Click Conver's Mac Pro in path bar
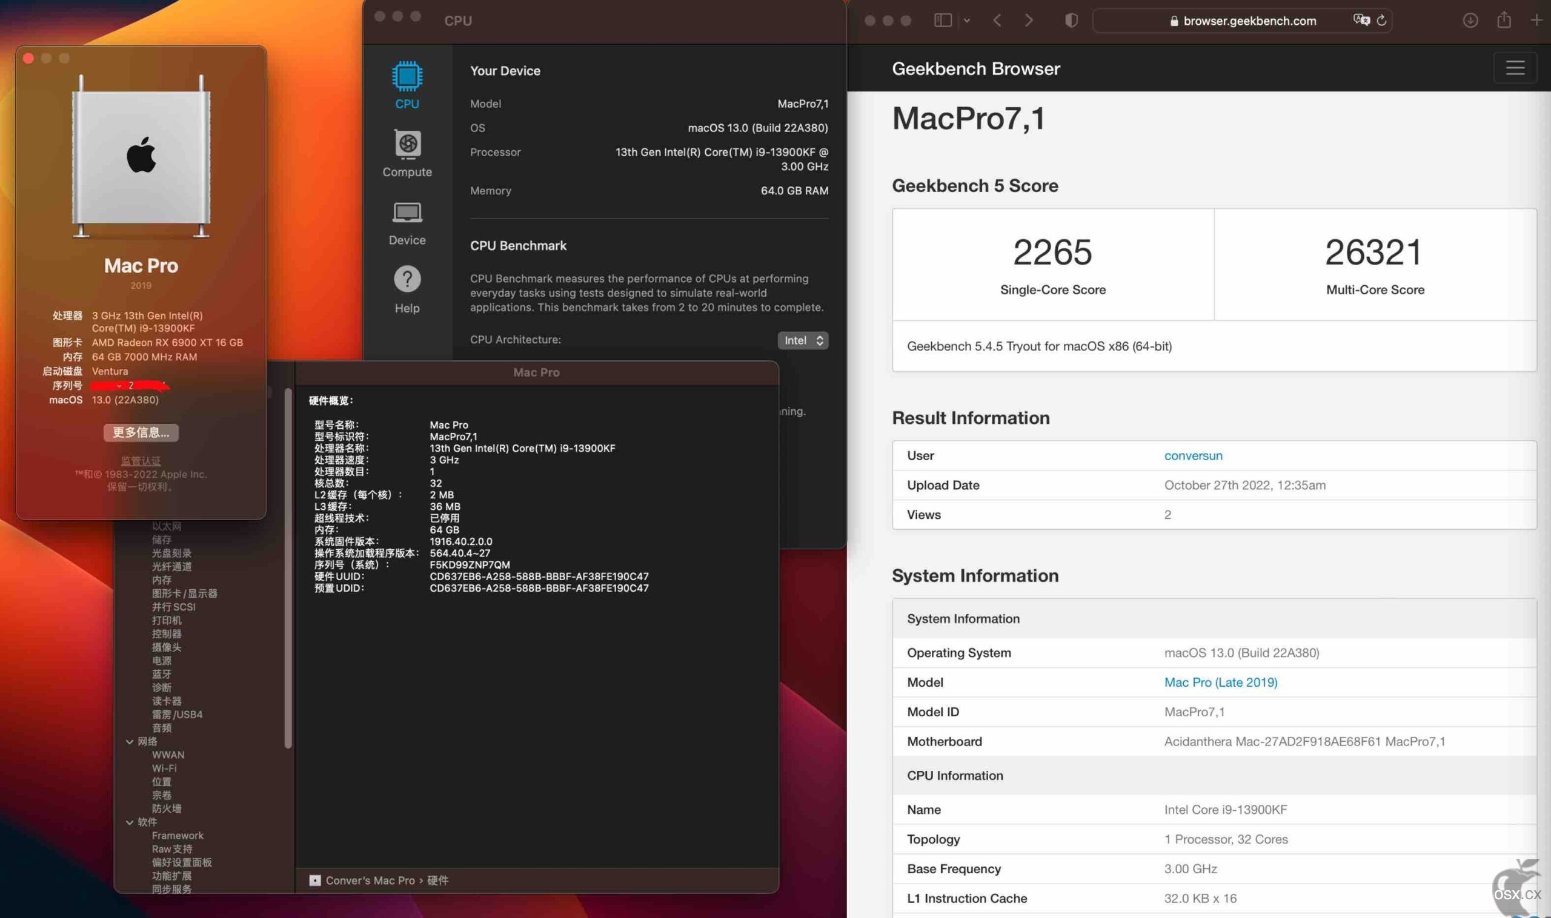The height and width of the screenshot is (918, 1551). click(x=370, y=880)
